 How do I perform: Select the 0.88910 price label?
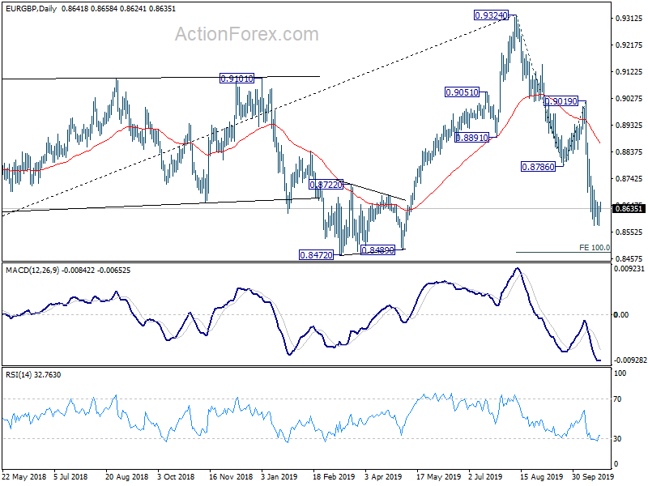coord(472,138)
